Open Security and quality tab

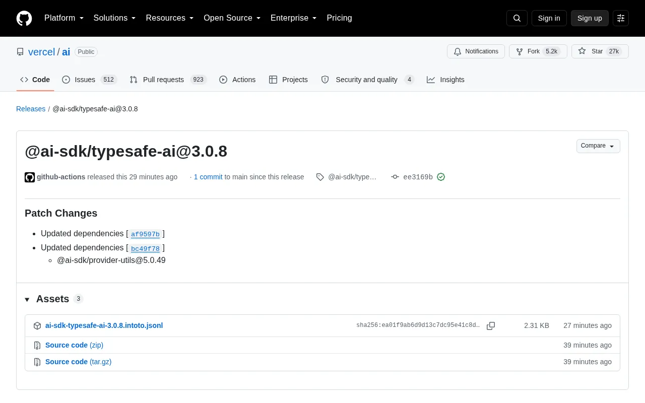pos(367,80)
